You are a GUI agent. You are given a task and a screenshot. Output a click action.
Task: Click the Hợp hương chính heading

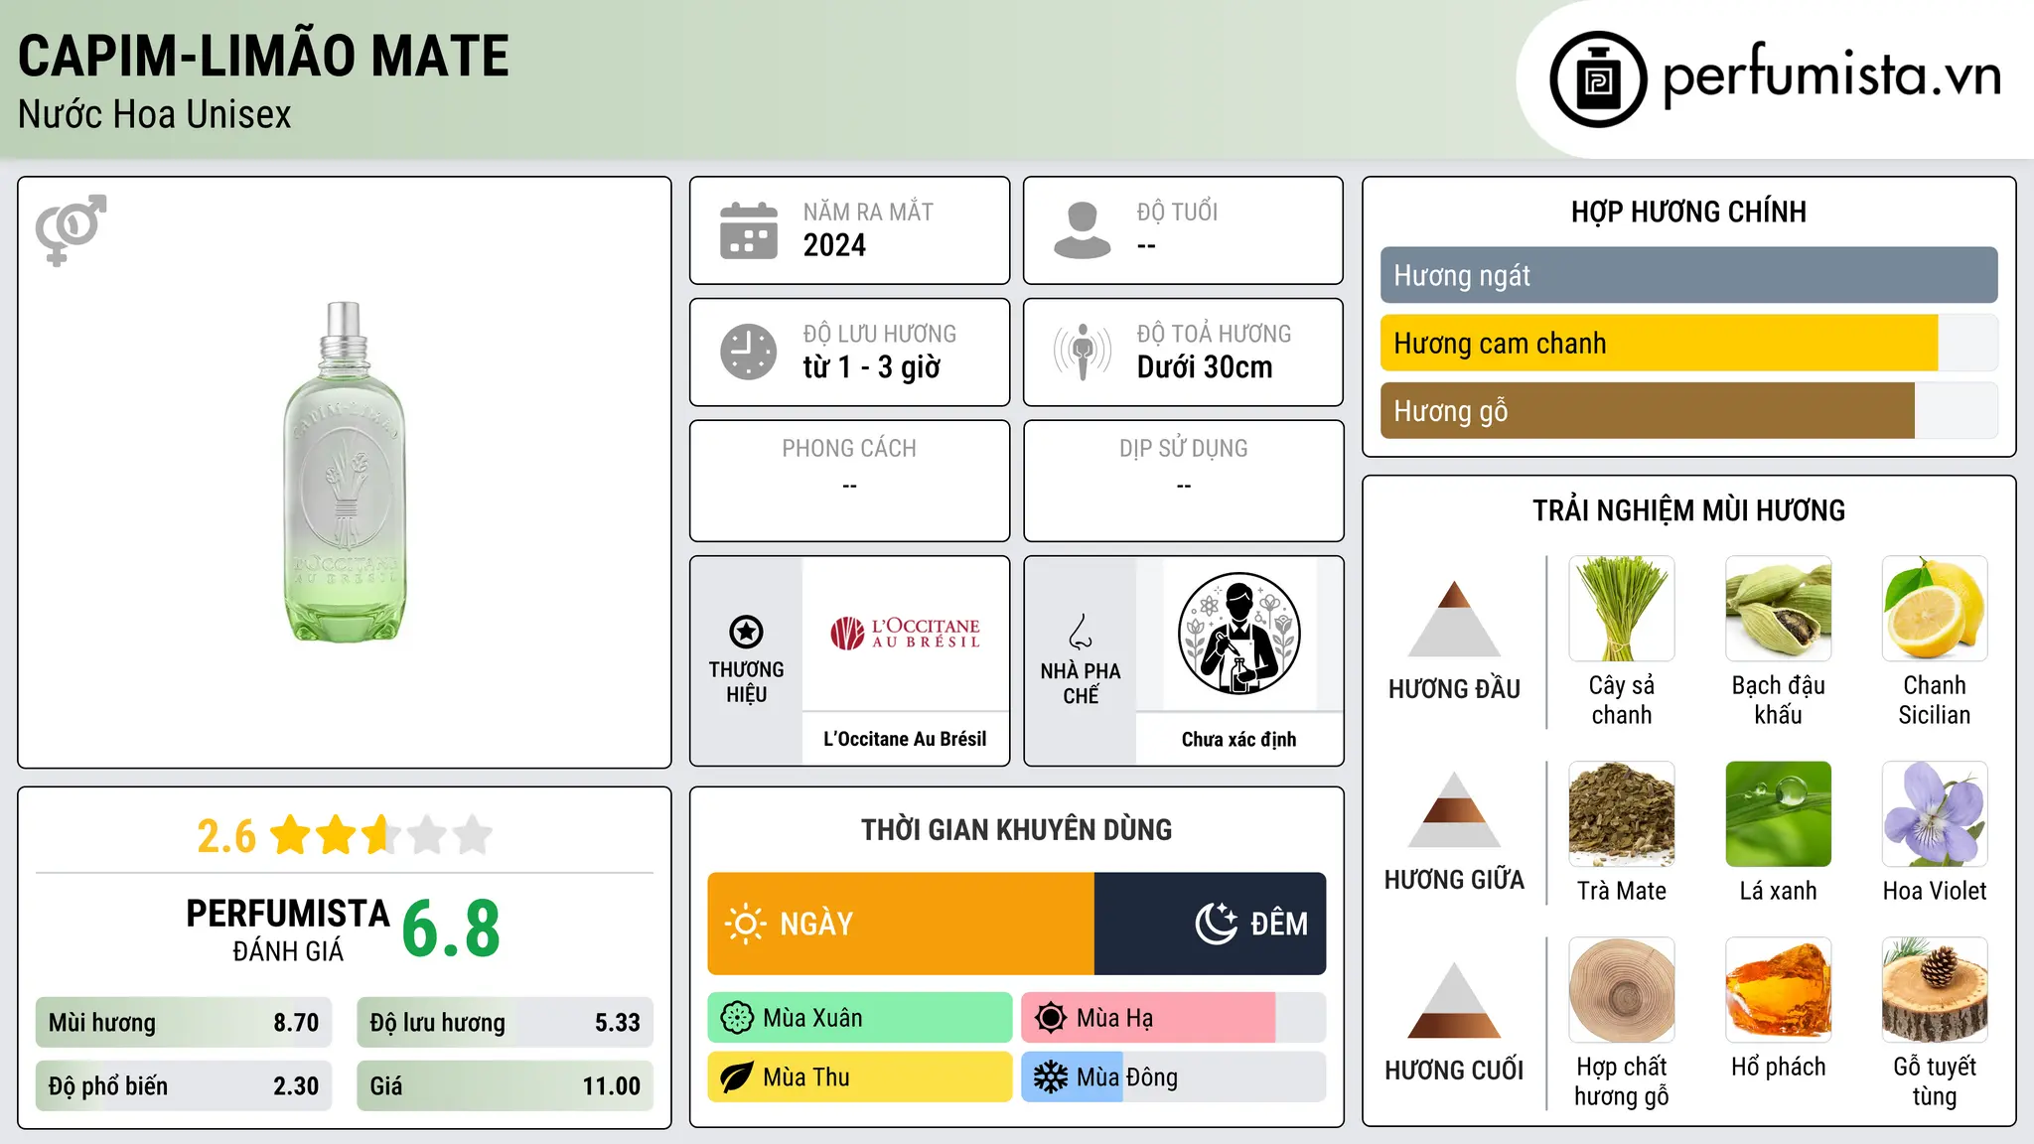(1688, 212)
